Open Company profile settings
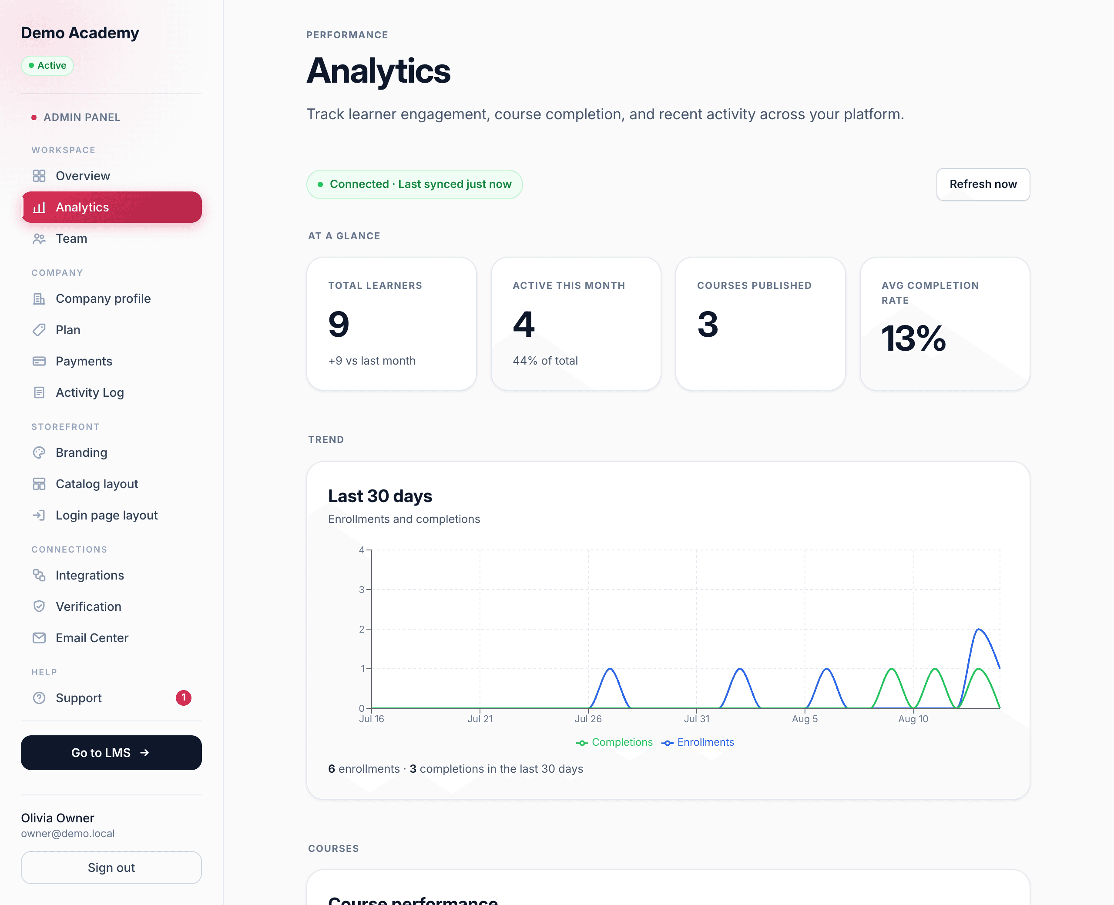Image resolution: width=1114 pixels, height=905 pixels. [111, 299]
